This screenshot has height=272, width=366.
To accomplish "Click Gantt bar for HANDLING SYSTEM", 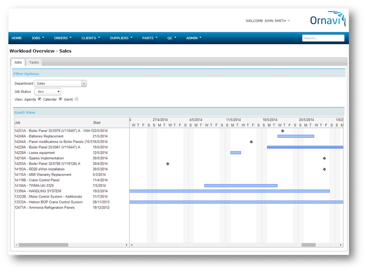I will [x=230, y=191].
